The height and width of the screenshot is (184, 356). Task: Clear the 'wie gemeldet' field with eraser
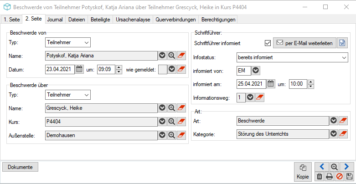(181, 69)
